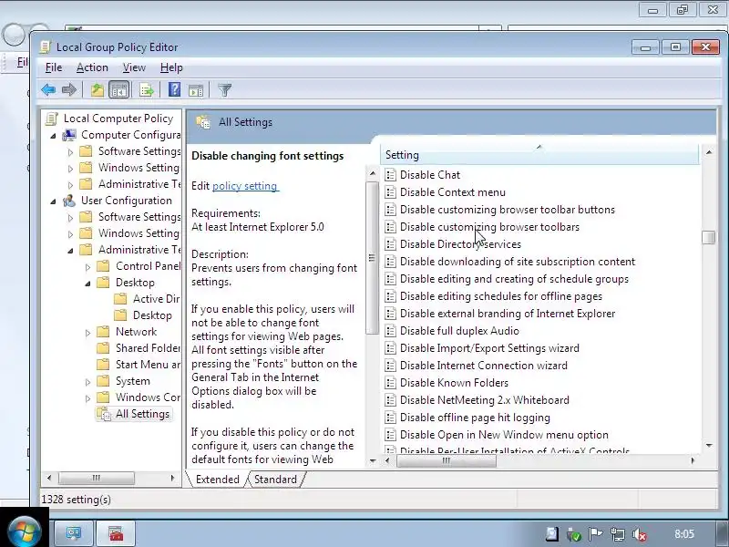Select Disable NetMeeting 2.x Whiteboard setting
The width and height of the screenshot is (729, 547).
pyautogui.click(x=485, y=400)
